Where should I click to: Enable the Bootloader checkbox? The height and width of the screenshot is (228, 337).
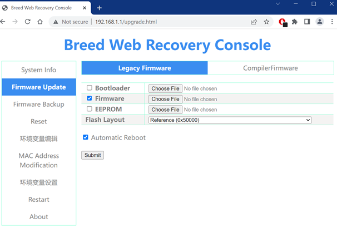90,88
